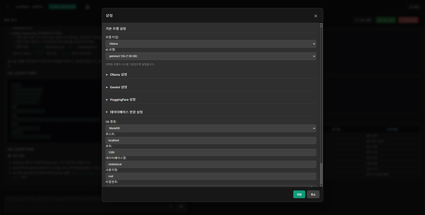This screenshot has height=215, width=425.
Task: Focus the port field containing 3306
Action: (211, 152)
